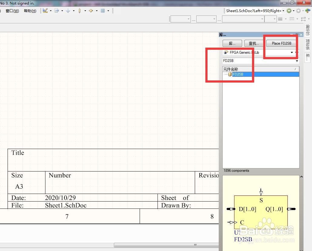
Task: Expand simulation sources dropdown arrow
Action: tap(97, 11)
